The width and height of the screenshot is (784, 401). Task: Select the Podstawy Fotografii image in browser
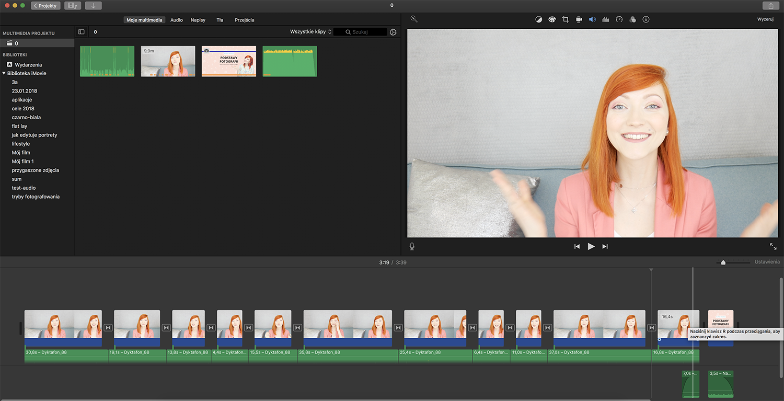tap(229, 61)
